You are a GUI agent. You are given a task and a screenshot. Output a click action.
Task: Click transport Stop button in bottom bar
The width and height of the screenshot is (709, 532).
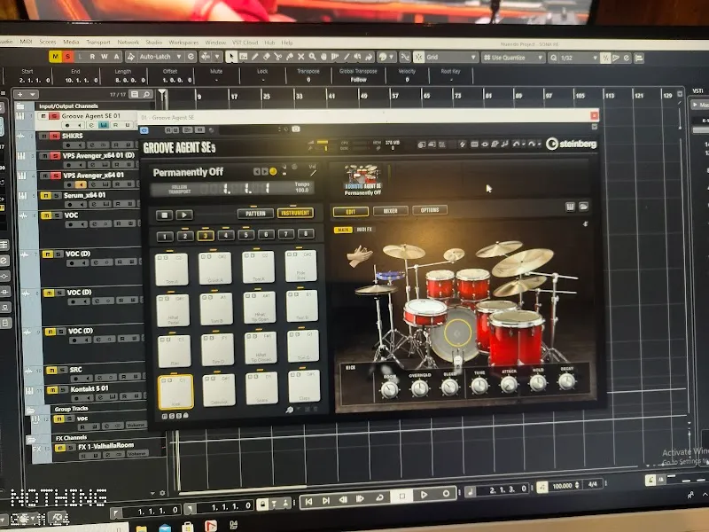401,497
